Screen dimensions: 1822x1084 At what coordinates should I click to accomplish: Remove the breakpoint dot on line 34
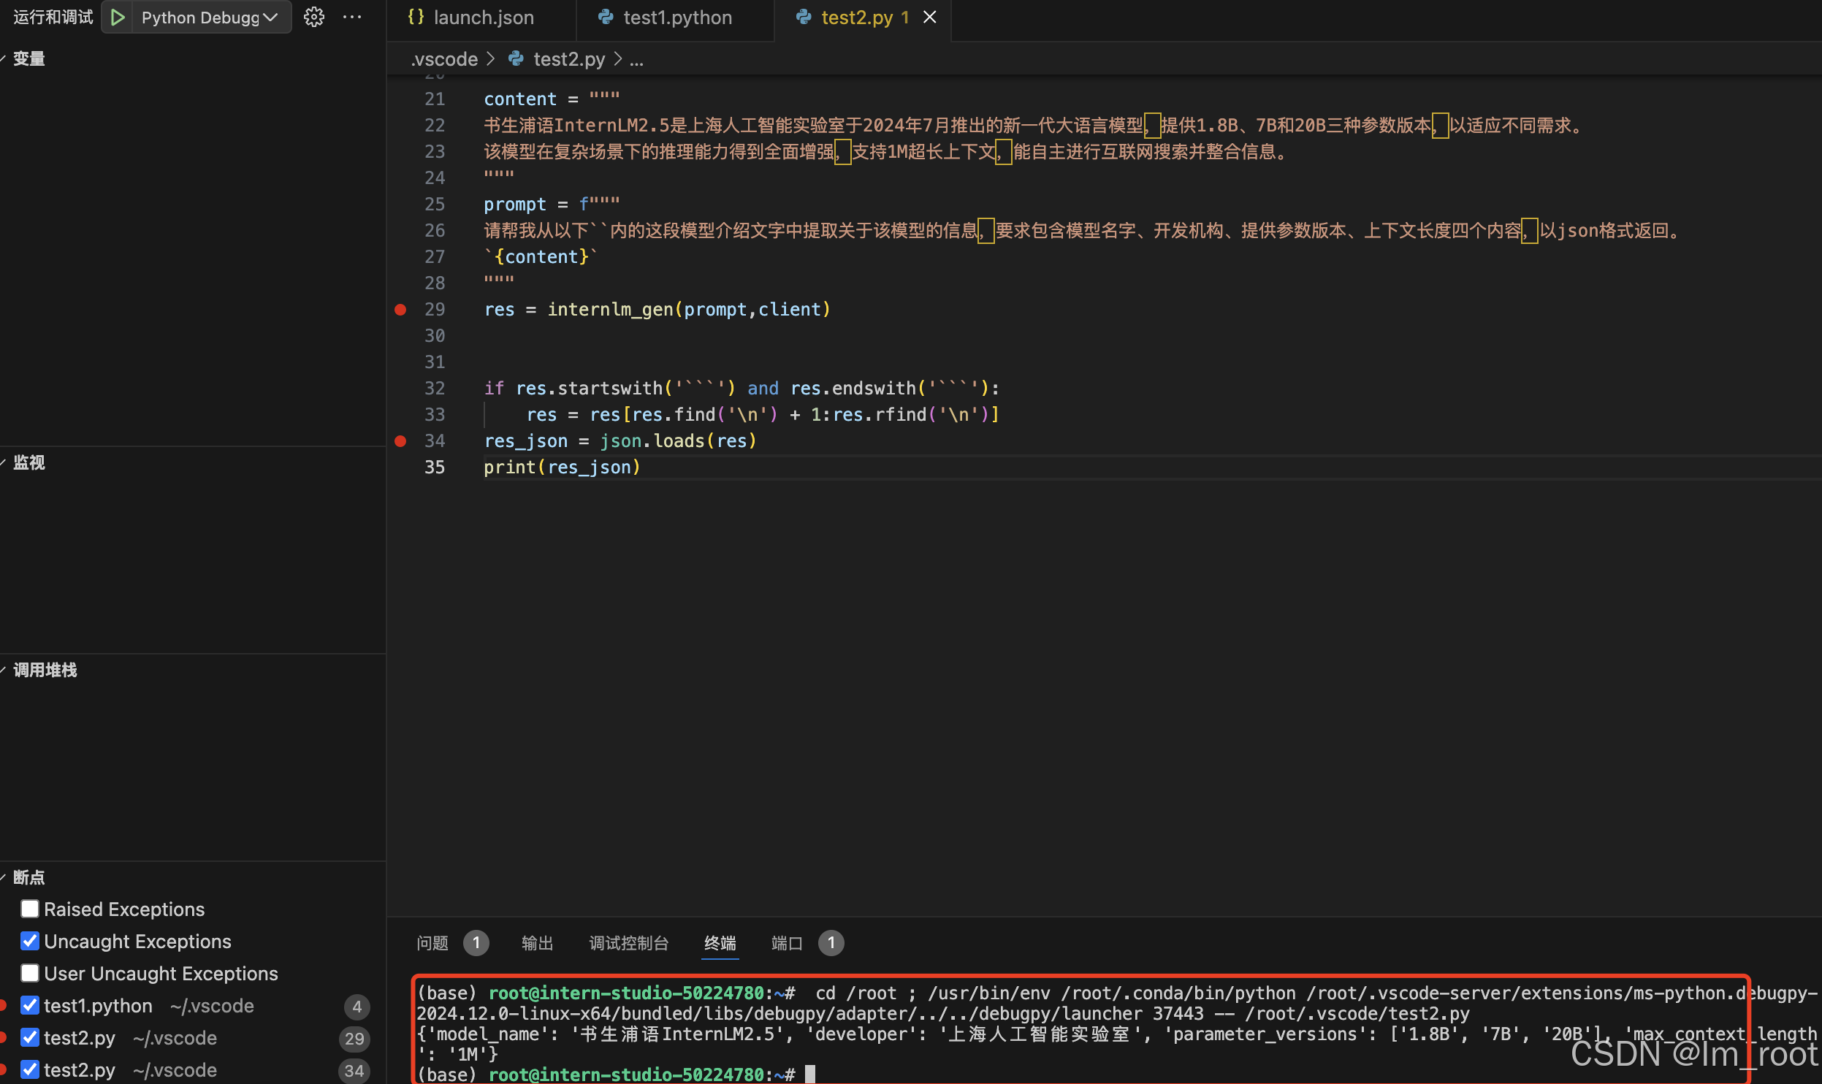(400, 440)
